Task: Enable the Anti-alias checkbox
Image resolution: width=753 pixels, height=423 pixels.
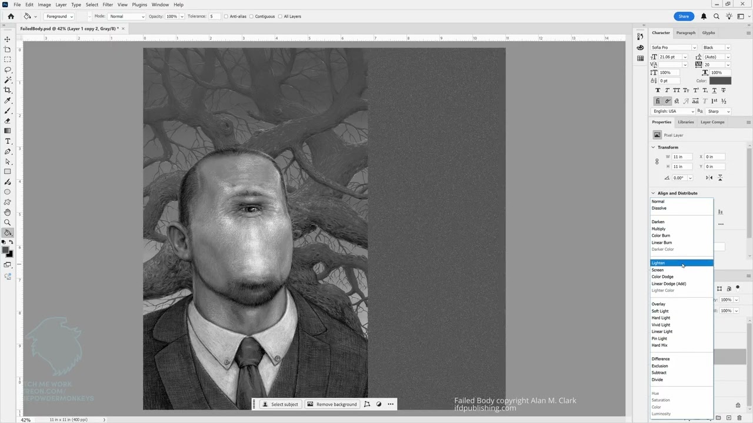Action: tap(226, 16)
